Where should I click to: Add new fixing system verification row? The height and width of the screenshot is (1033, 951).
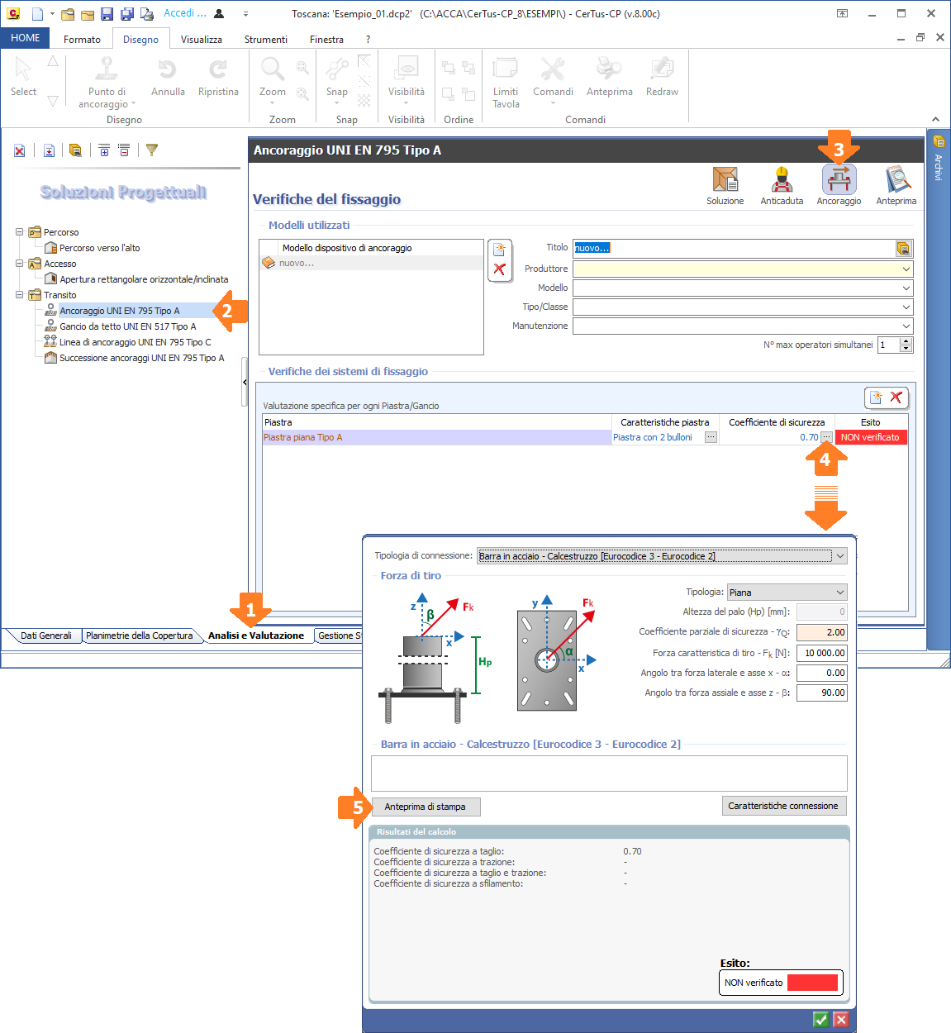(x=877, y=397)
